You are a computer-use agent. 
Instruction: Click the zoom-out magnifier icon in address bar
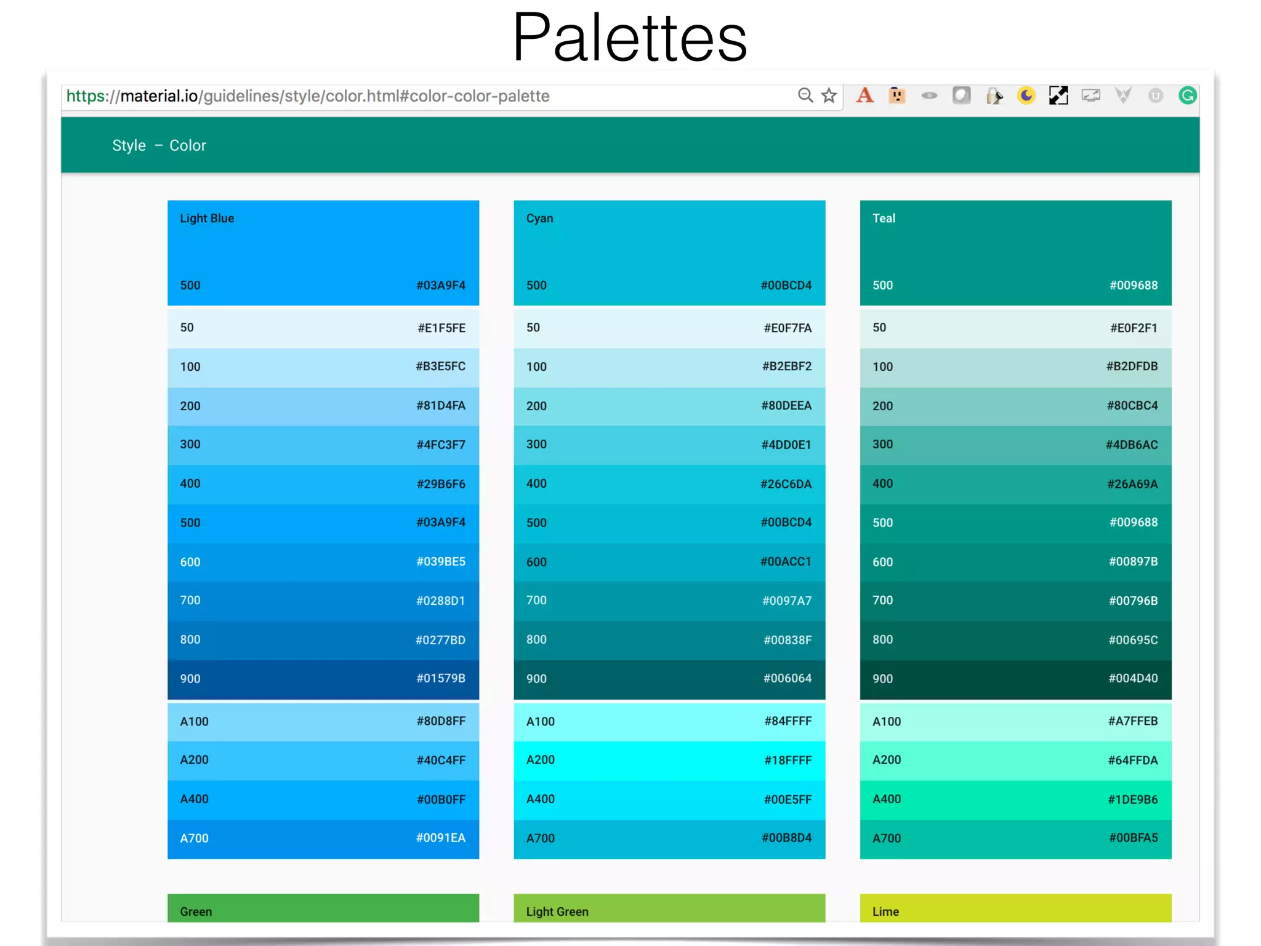click(x=805, y=95)
